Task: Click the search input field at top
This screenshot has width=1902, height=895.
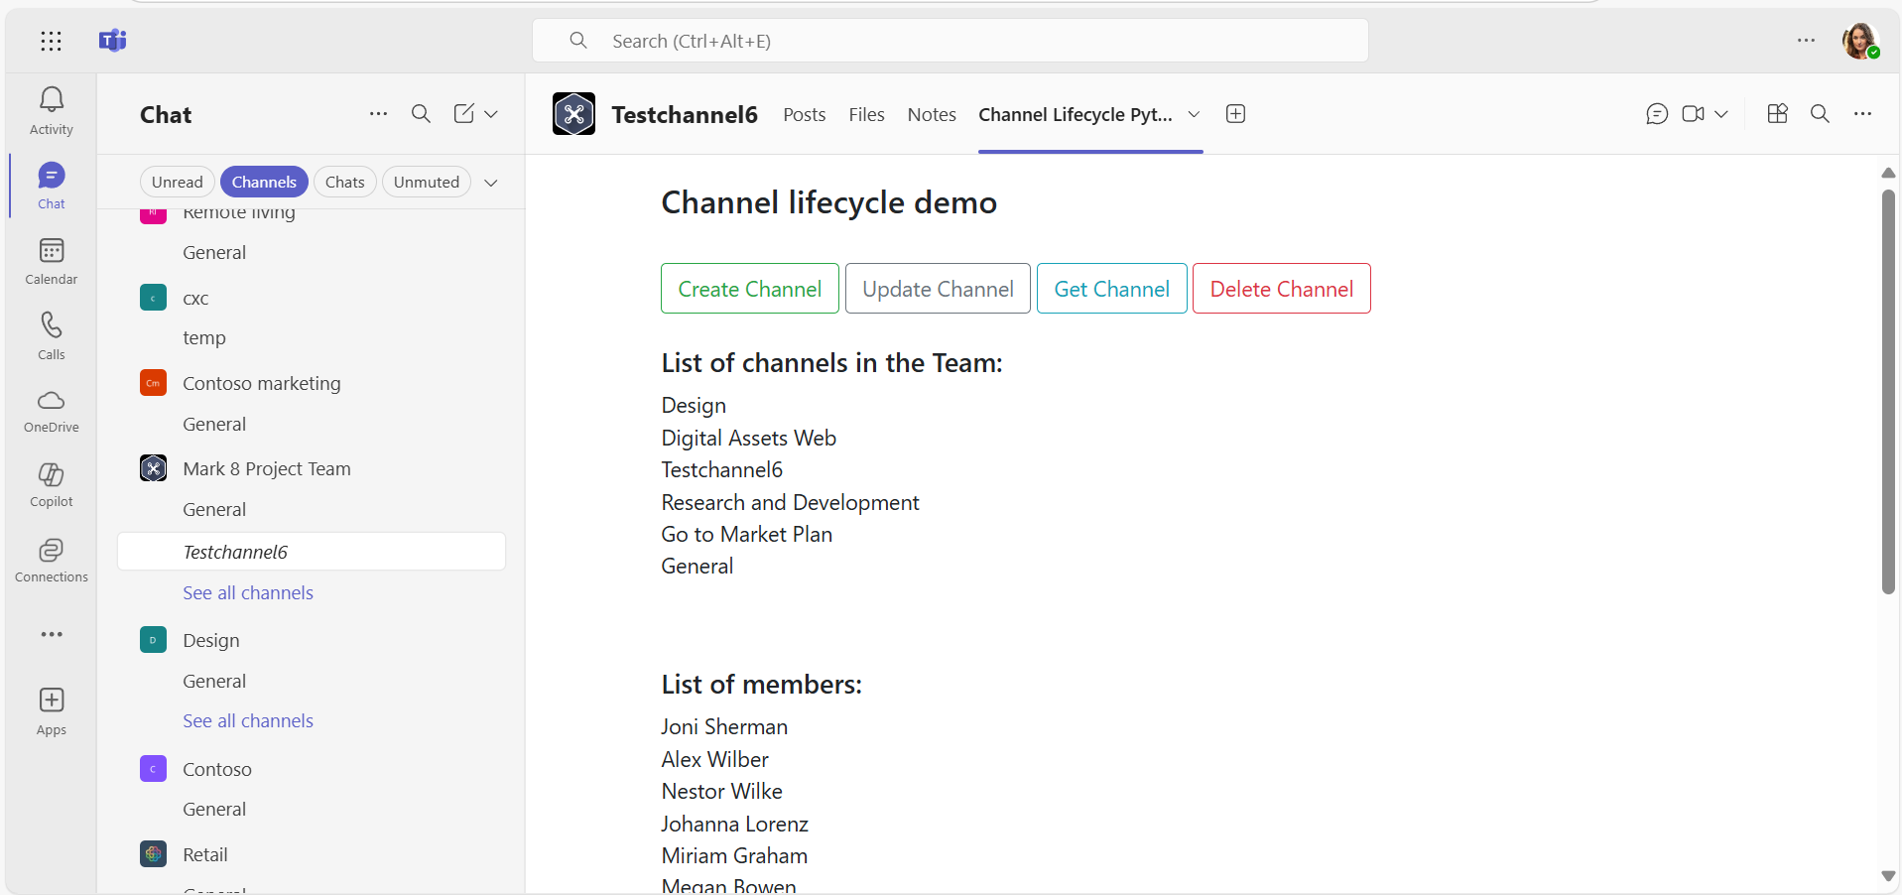Action: (951, 41)
